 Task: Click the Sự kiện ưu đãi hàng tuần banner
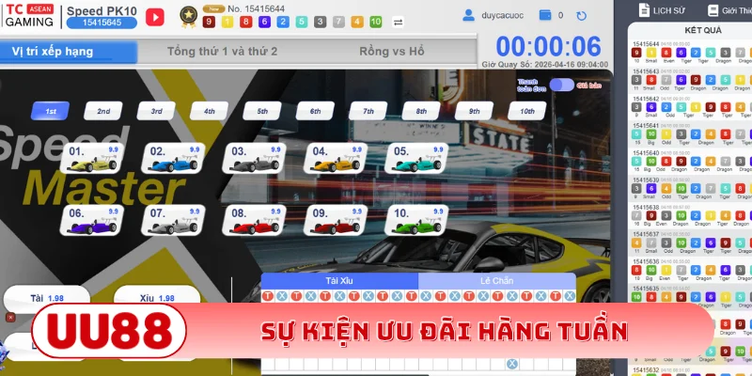[x=444, y=332]
